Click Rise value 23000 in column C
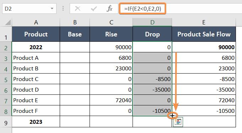The height and width of the screenshot is (133, 242). pyautogui.click(x=111, y=68)
